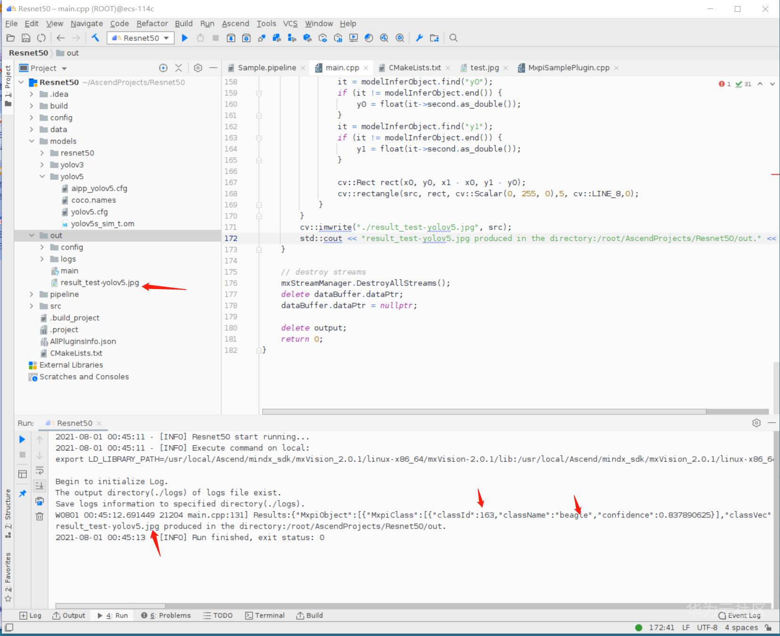Open the Terminal tool window button
Image resolution: width=780 pixels, height=636 pixels.
click(265, 615)
